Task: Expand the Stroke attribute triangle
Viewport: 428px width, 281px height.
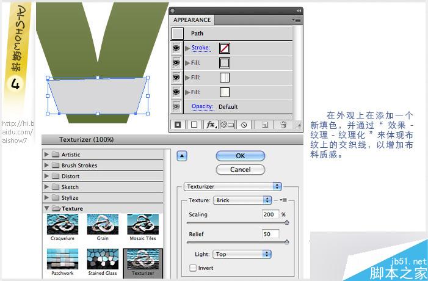Action: click(187, 48)
